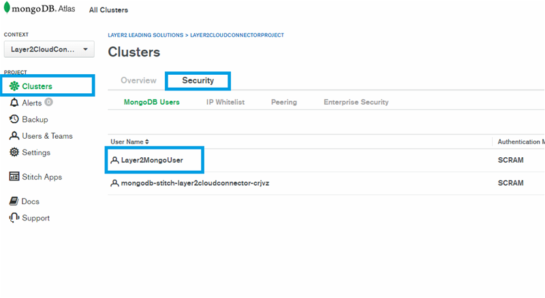This screenshot has height=298, width=545.
Task: Go to Enterprise Security sub-tab
Action: pos(356,102)
